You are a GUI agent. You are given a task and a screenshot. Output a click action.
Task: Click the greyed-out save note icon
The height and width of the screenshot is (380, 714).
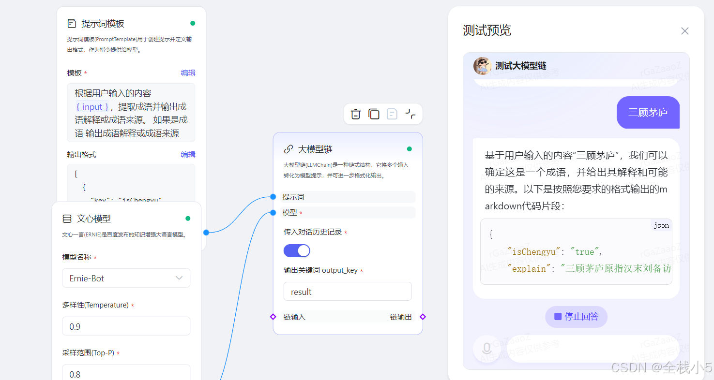tap(392, 114)
